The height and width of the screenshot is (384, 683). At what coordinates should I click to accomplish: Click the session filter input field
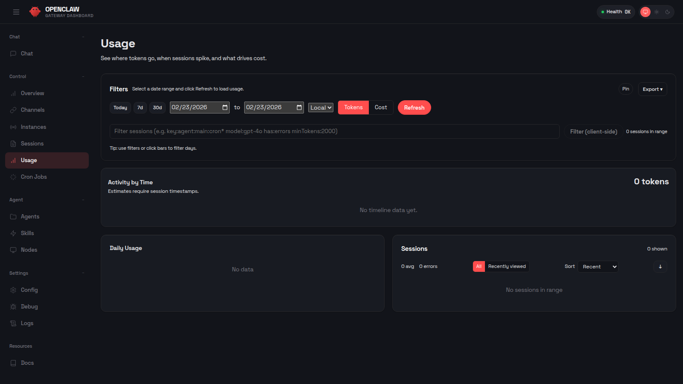click(x=335, y=131)
